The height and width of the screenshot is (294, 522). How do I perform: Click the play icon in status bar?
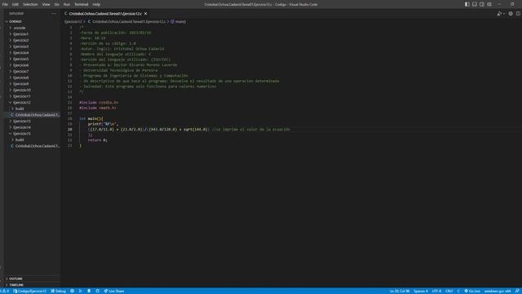click(x=81, y=291)
